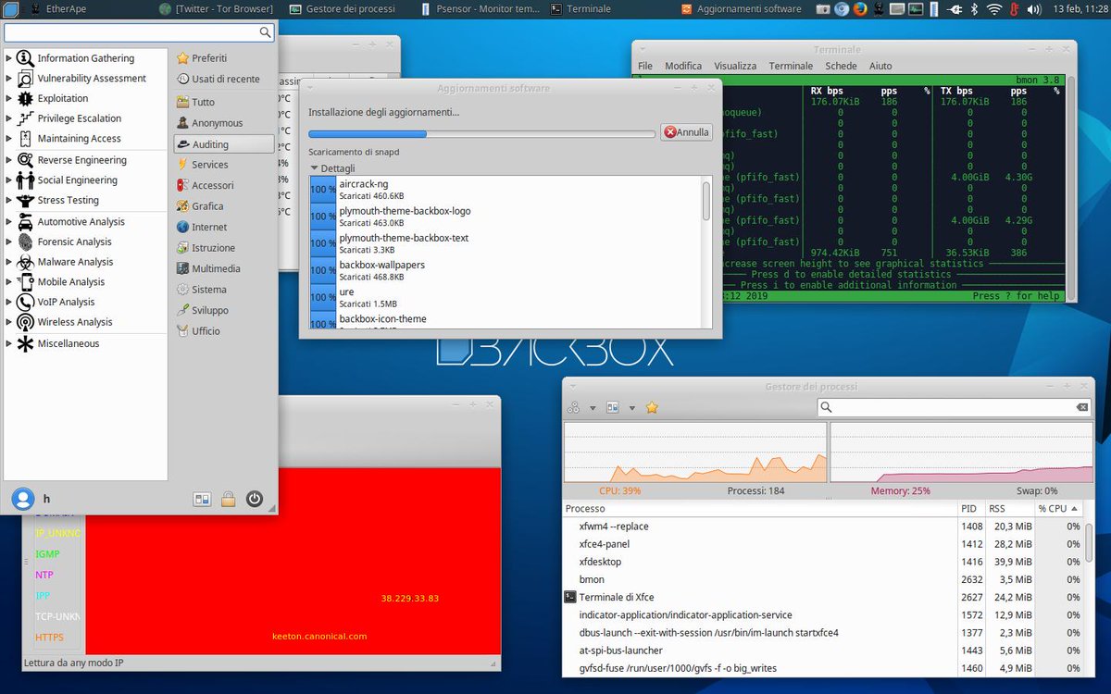This screenshot has height=694, width=1111.
Task: Click the Wi-Fi icon in the system tray
Action: pyautogui.click(x=994, y=10)
